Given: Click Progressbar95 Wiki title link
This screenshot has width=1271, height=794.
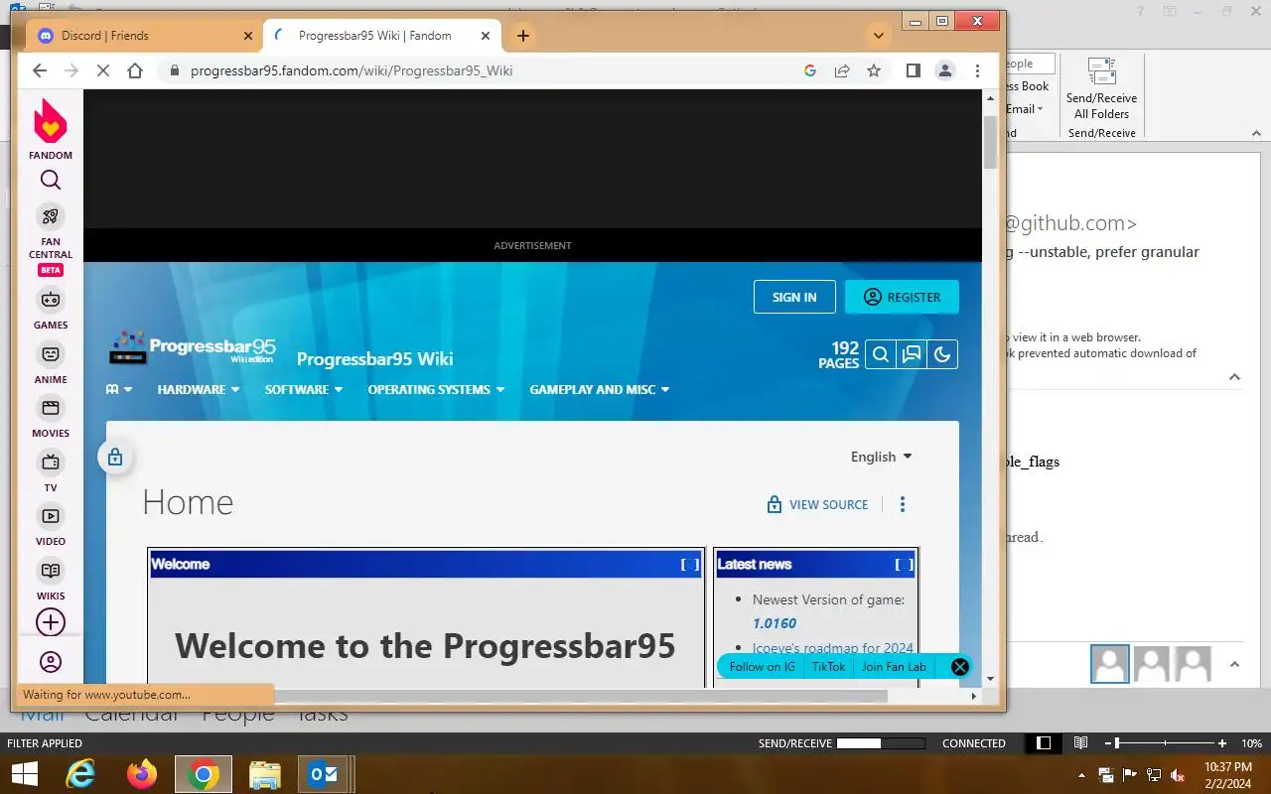Looking at the screenshot, I should click(x=374, y=359).
